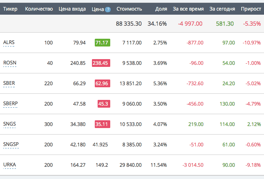Click URKA share 11.54%
Image resolution: width=264 pixels, height=179 pixels.
159,165
